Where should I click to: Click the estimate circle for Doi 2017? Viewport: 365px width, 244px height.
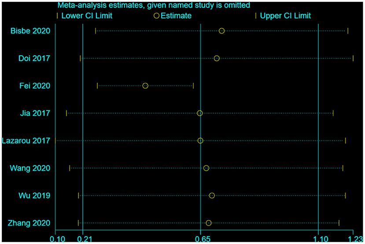tap(217, 58)
